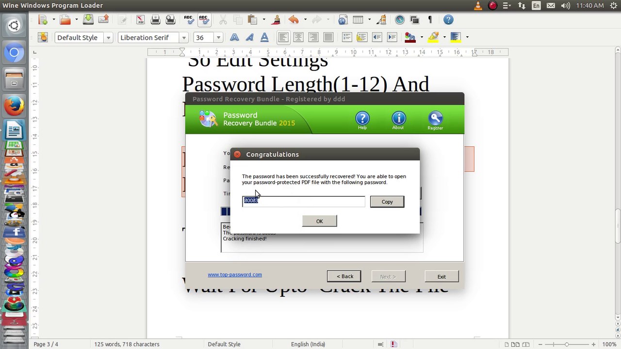Toggle formatting marks (pilcrow)
Screen dimensions: 621x349
coord(430,20)
